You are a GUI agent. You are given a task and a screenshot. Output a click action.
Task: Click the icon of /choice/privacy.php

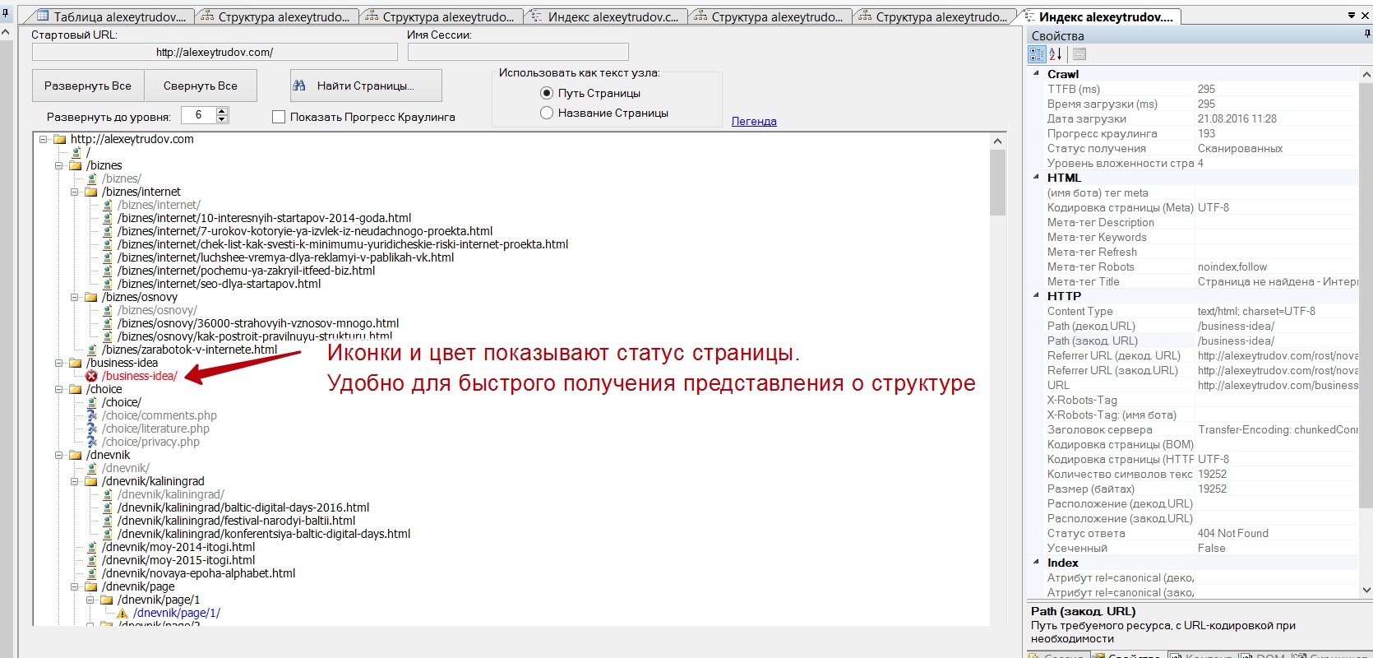point(91,442)
